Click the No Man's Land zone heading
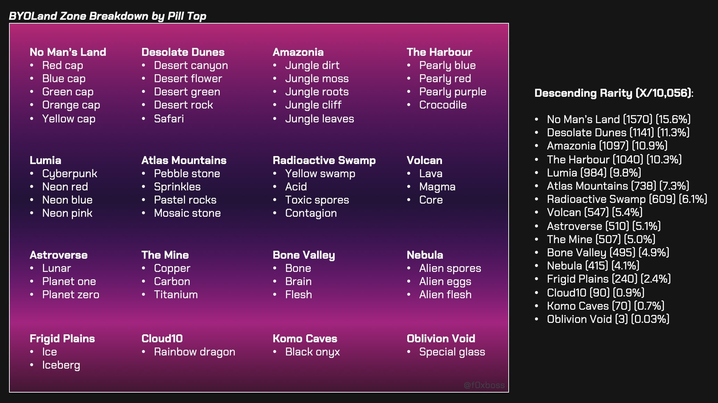Image resolution: width=718 pixels, height=403 pixels. (x=68, y=52)
